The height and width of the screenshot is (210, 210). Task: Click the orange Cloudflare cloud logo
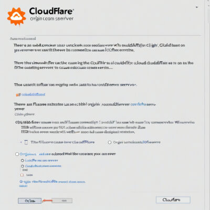click(16, 16)
